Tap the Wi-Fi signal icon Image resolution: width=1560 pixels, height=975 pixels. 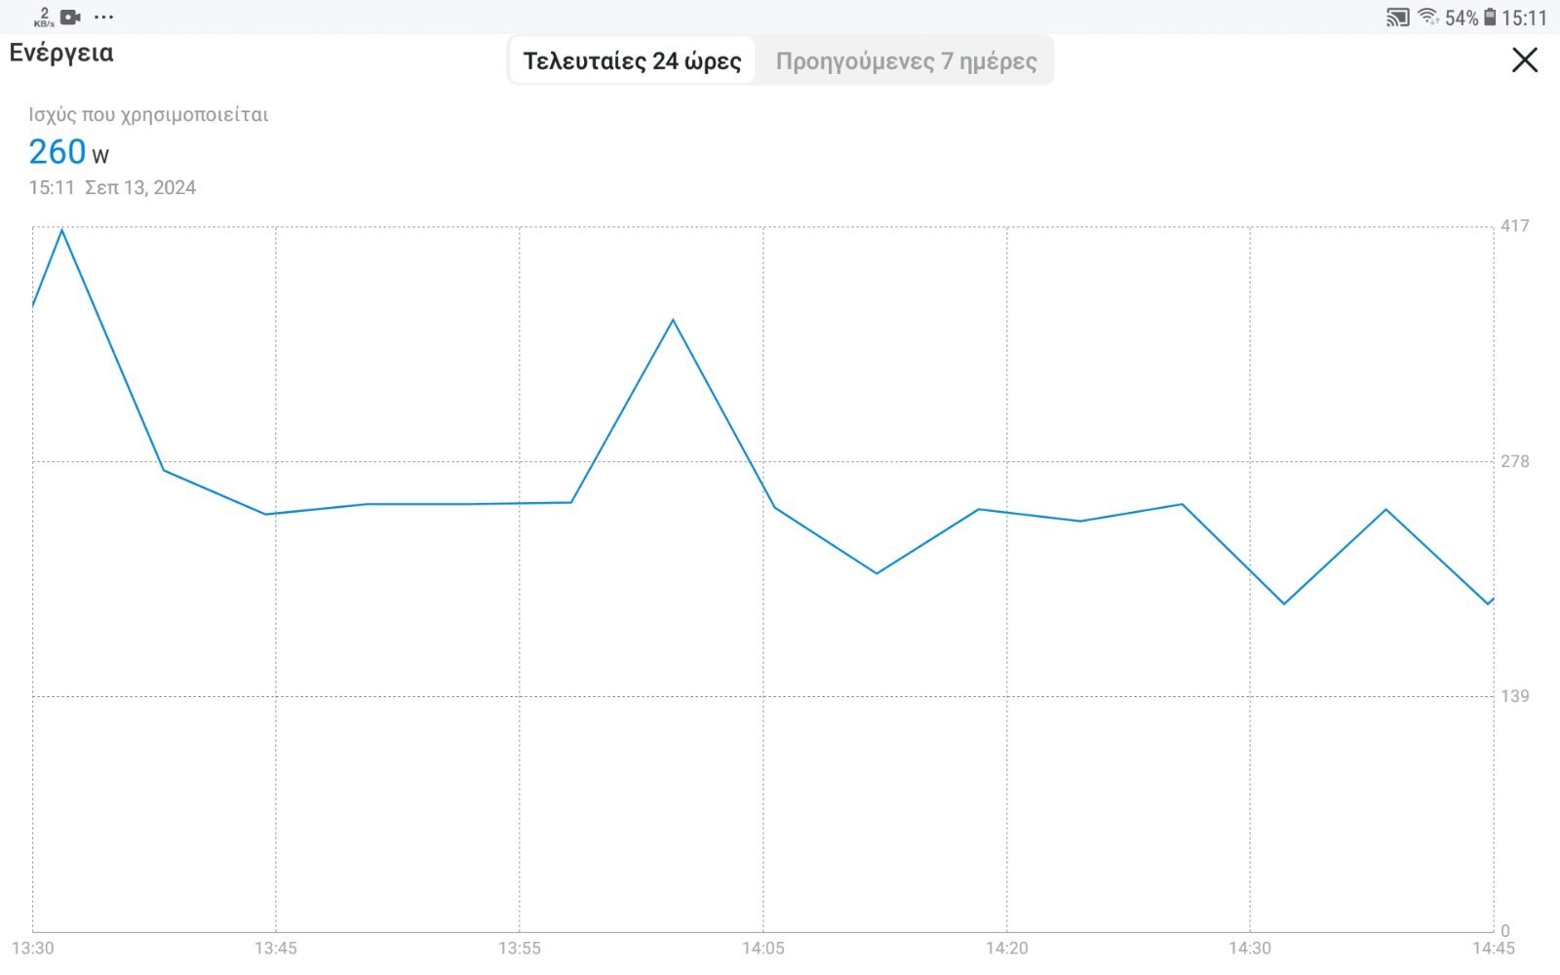pyautogui.click(x=1428, y=17)
